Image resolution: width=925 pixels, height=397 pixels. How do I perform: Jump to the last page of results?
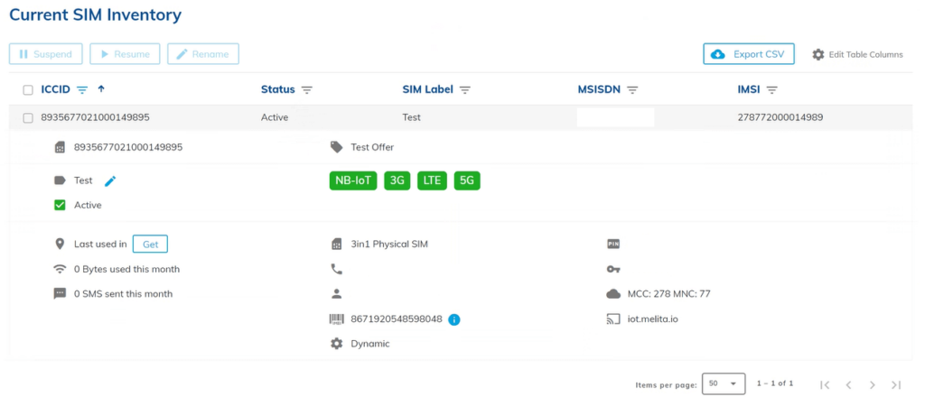(x=896, y=384)
